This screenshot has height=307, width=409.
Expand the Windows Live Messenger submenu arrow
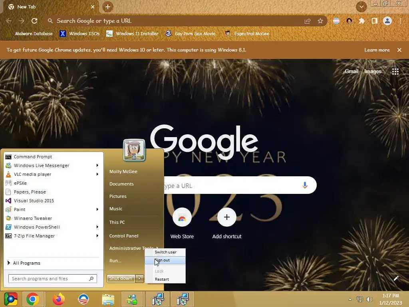[97, 165]
